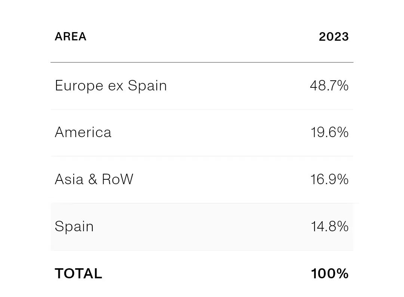Select the America row label
404x297 pixels.
coord(83,133)
